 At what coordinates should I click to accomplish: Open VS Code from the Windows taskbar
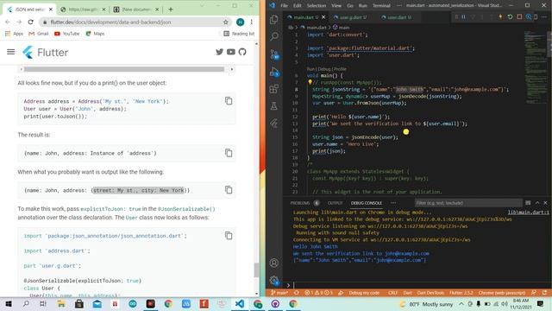pos(240,303)
